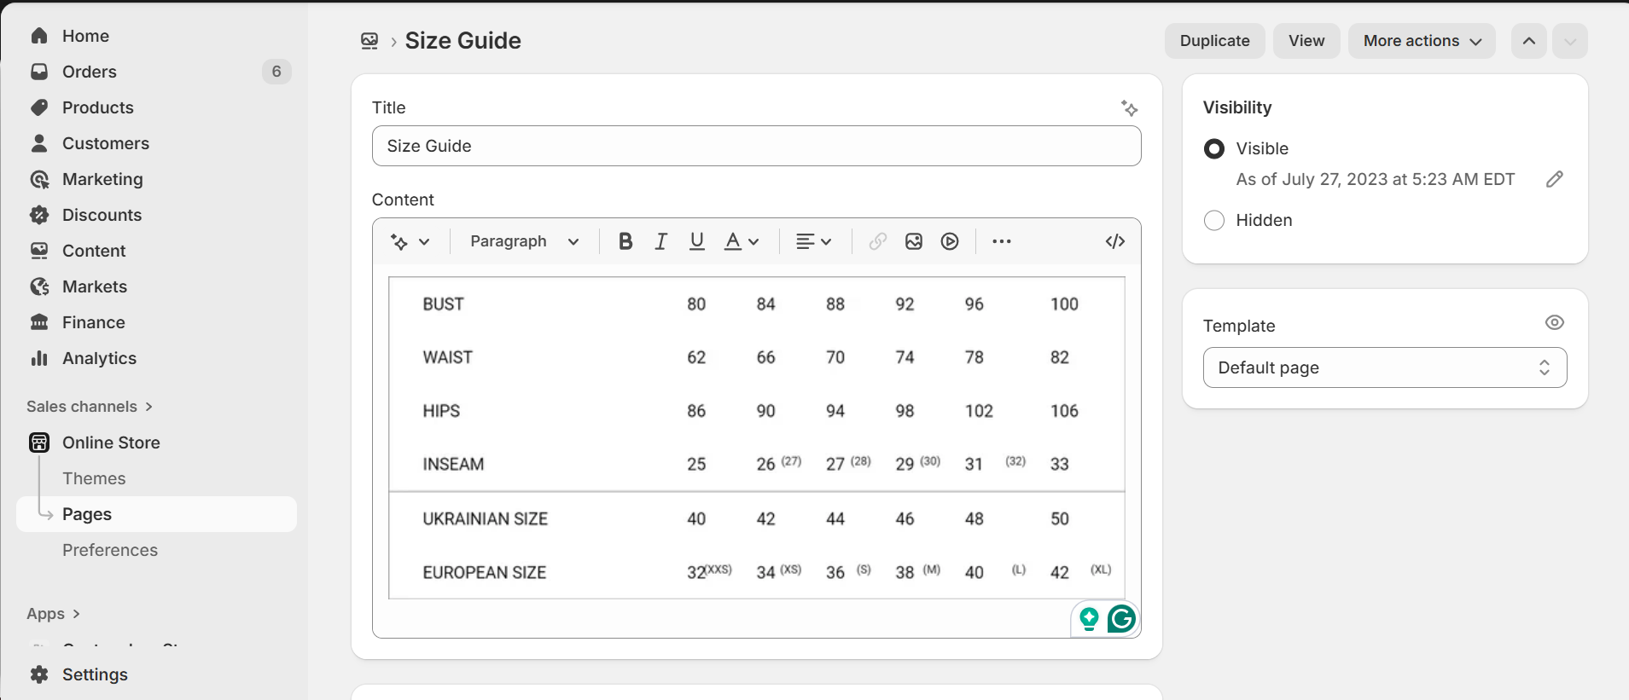Show HTML code view of content
The height and width of the screenshot is (700, 1629).
(1114, 241)
